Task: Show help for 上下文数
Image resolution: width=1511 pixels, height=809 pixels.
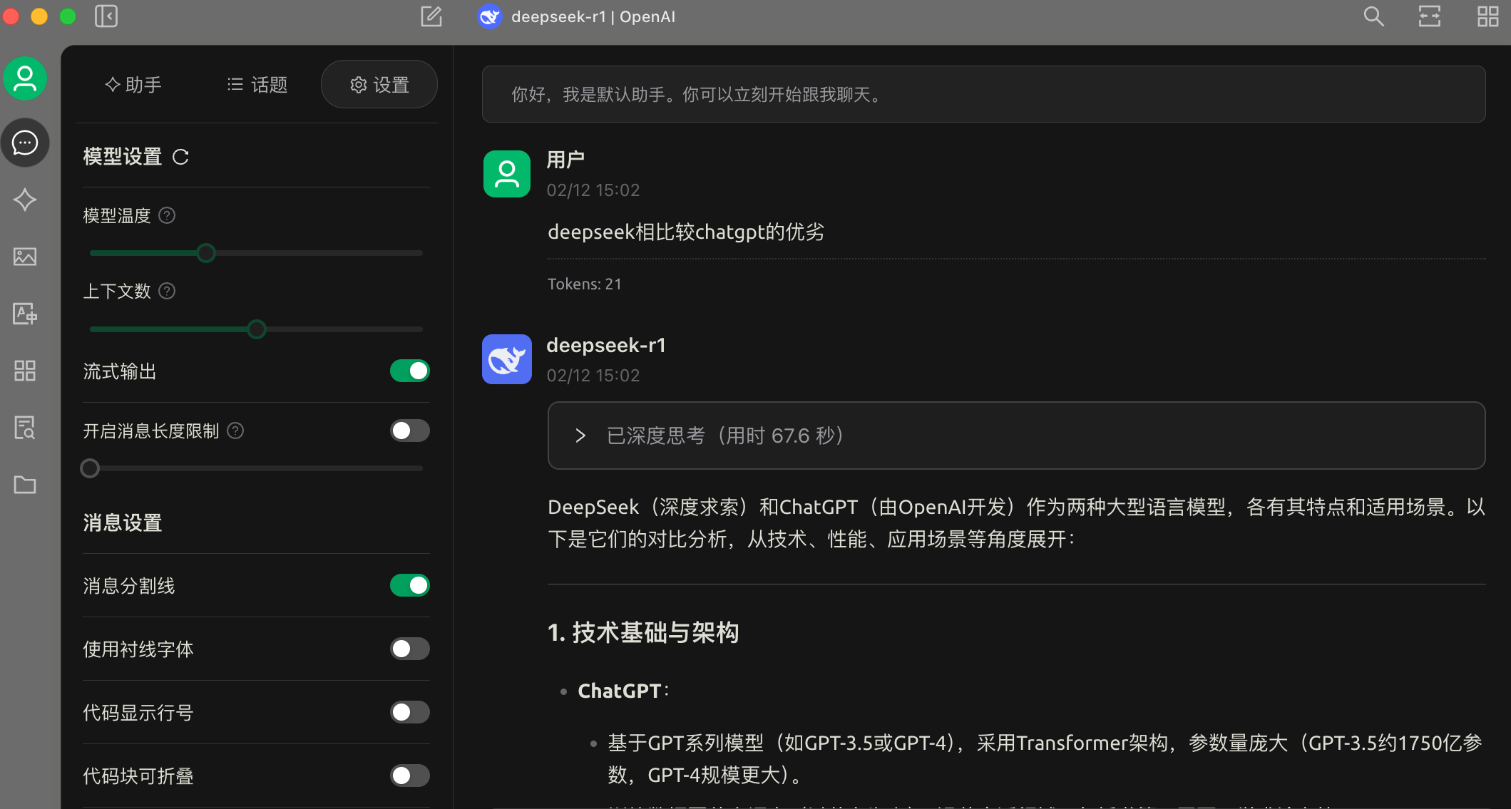Action: 167,291
